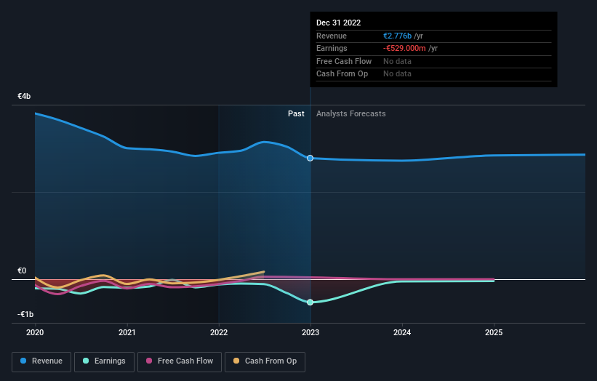Viewport: 597px width, 381px height.
Task: Click the 2023 x-axis label
Action: (x=310, y=333)
